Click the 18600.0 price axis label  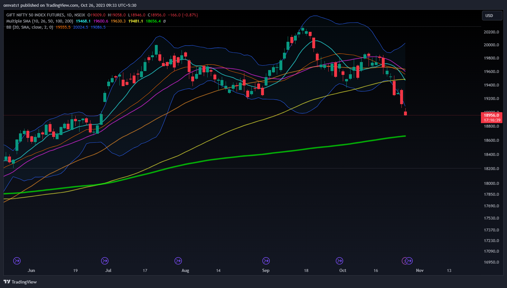click(x=491, y=140)
